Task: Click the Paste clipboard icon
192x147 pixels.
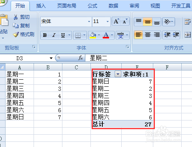Action: 4,20
